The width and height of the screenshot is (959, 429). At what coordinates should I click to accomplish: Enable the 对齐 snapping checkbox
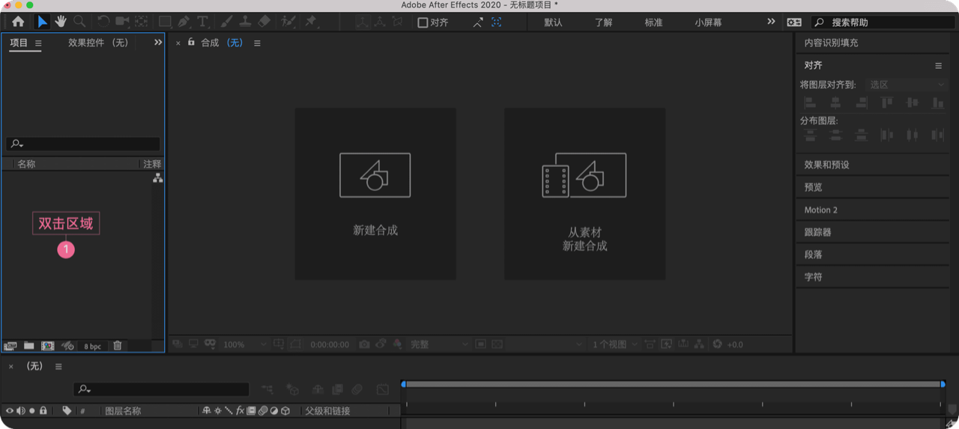click(423, 22)
